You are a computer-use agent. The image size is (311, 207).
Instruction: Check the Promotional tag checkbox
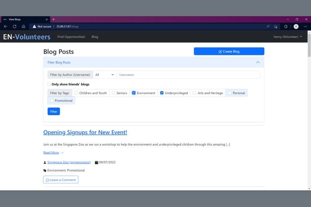(x=52, y=101)
